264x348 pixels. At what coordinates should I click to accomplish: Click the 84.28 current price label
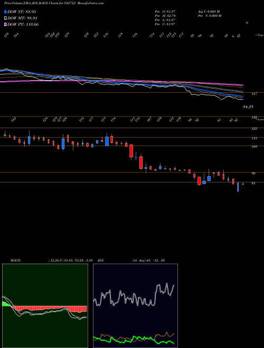248,107
